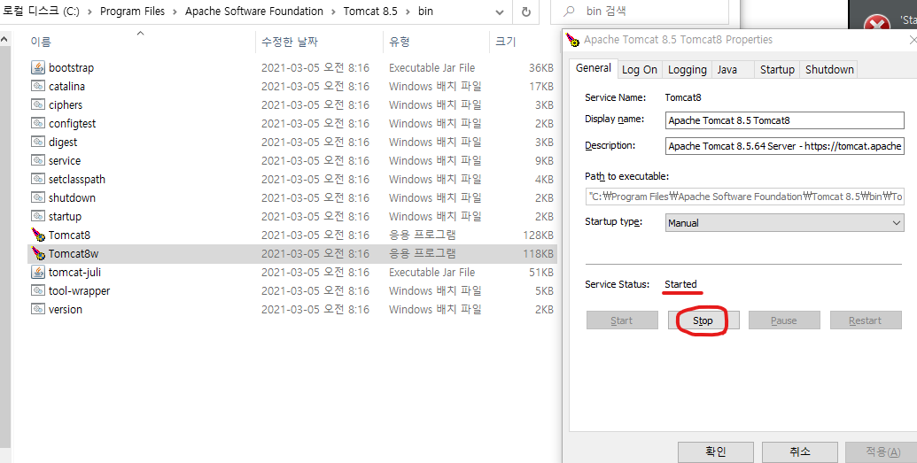Click the Pause service button

pos(784,320)
